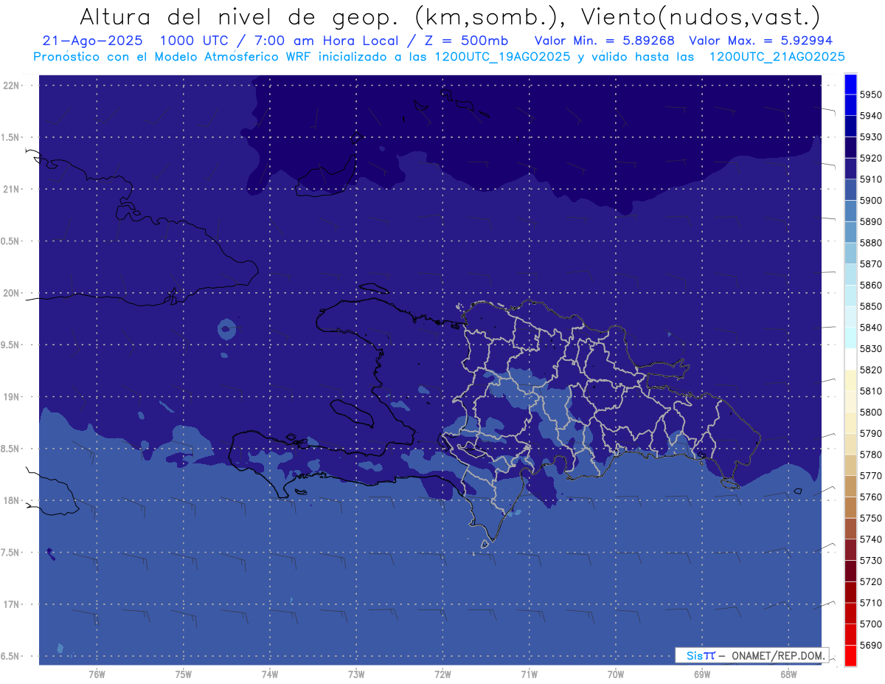This screenshot has height=684, width=885.
Task: Click the 5800 colorbar label
Action: click(x=871, y=412)
